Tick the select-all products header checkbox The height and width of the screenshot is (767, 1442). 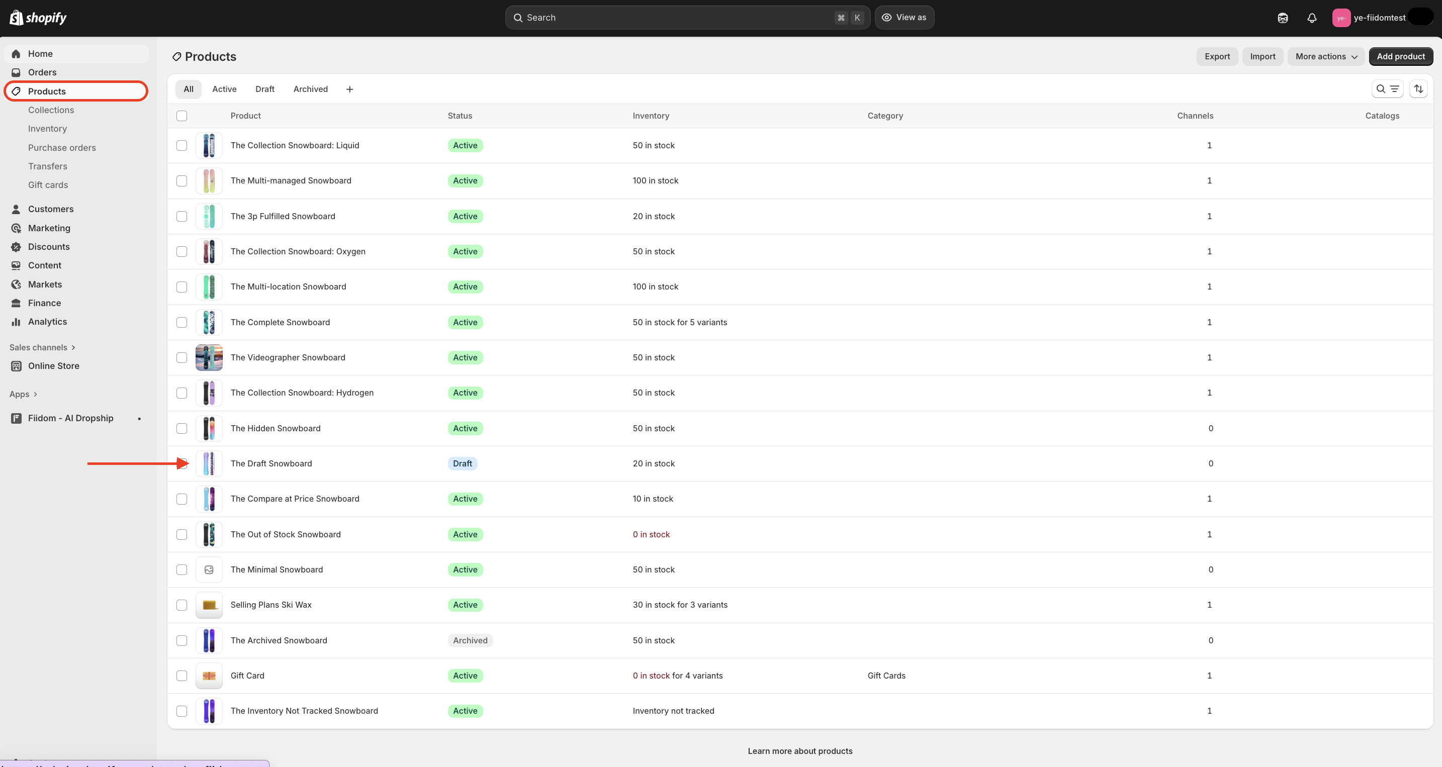[182, 116]
